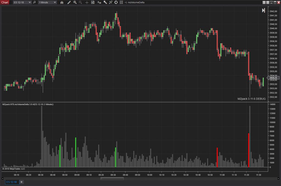
Task: Click the zoom out magnifier icon
Action: 80,2
